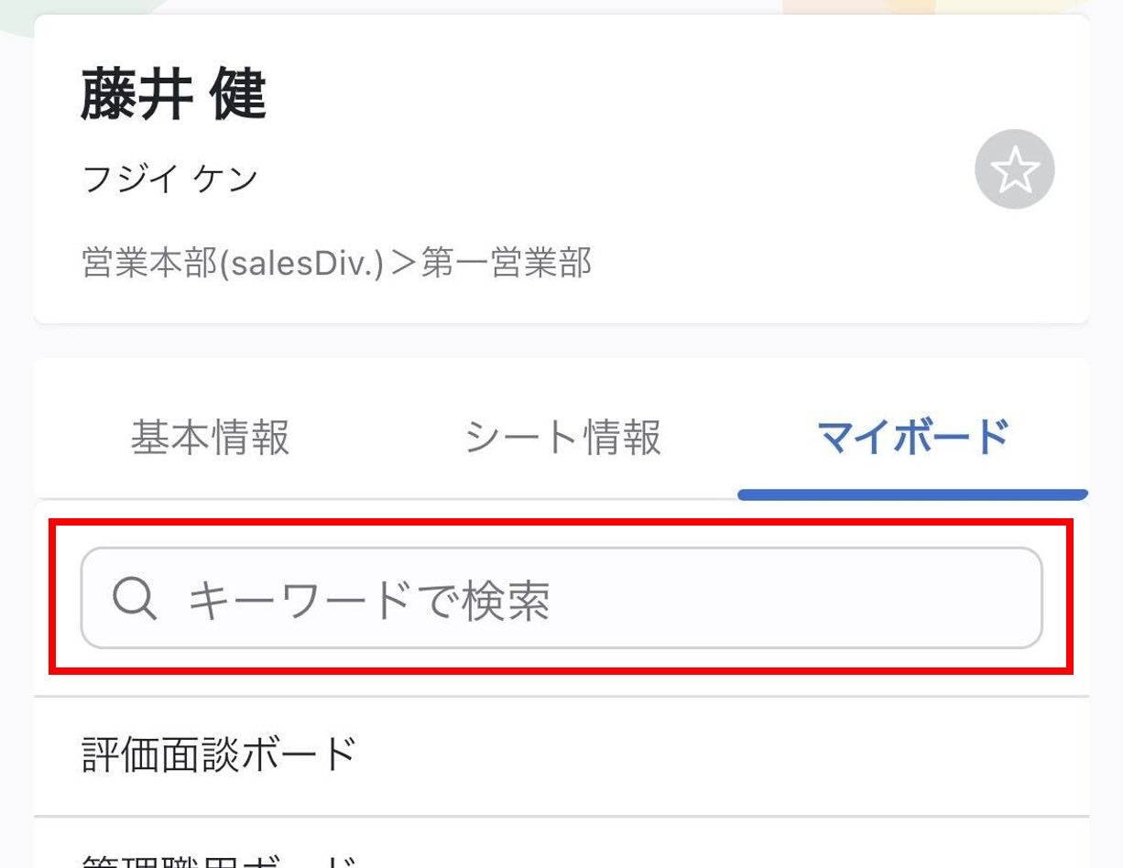Click the ＞ separator between departments

(403, 264)
